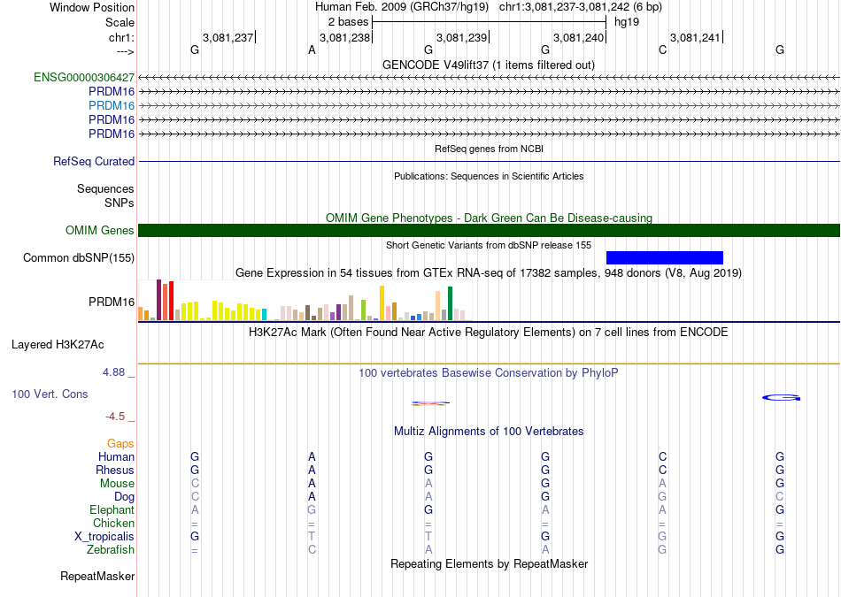
Task: Click the 4.88 PhyloP upper scale value
Action: tap(113, 372)
